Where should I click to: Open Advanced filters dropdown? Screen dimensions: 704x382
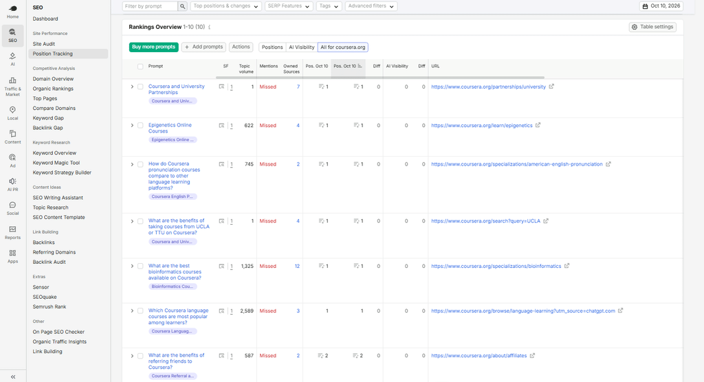point(371,6)
